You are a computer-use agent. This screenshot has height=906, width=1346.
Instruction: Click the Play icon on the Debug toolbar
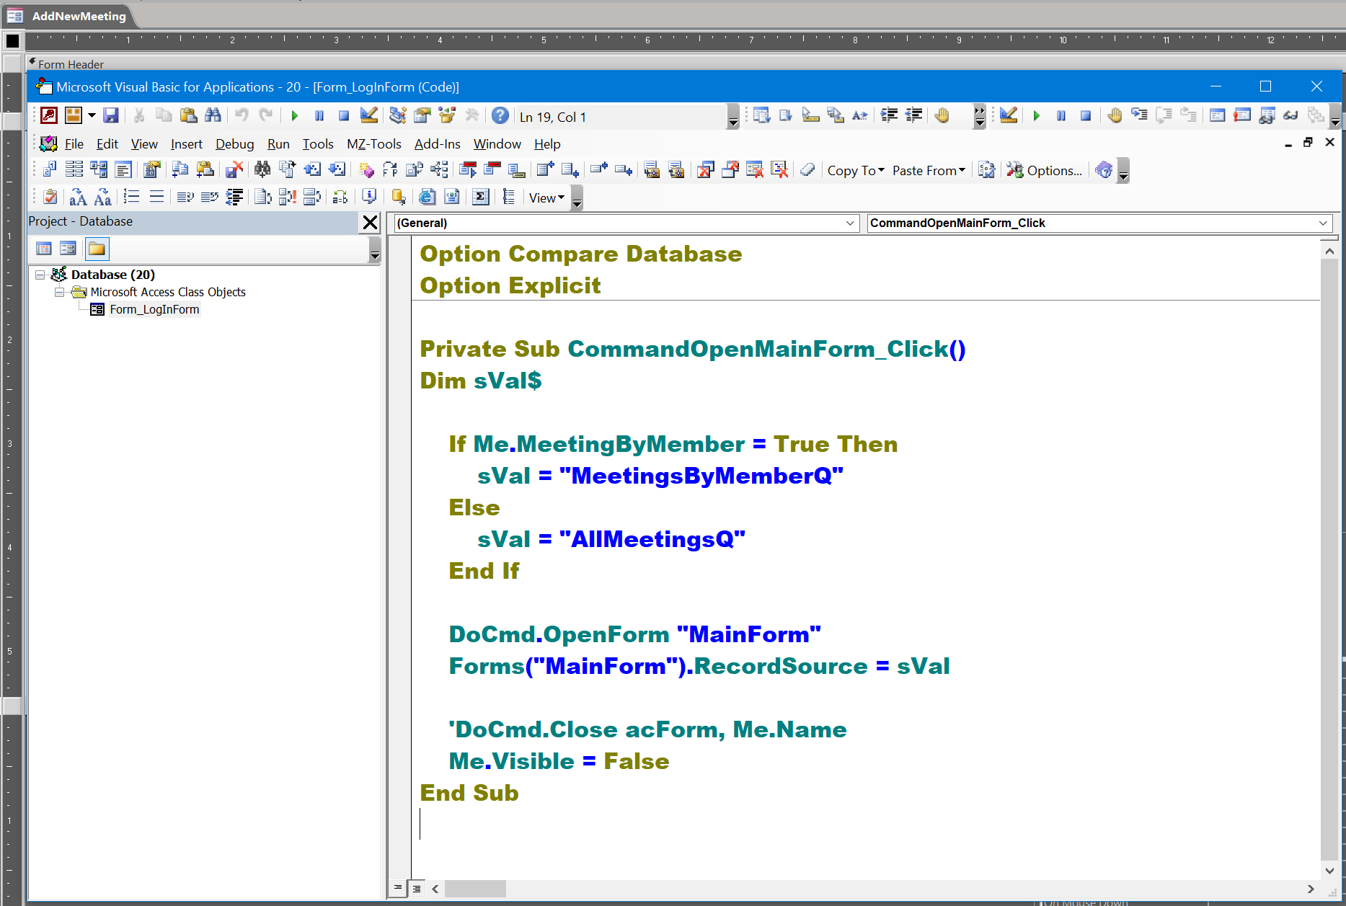click(x=1036, y=115)
